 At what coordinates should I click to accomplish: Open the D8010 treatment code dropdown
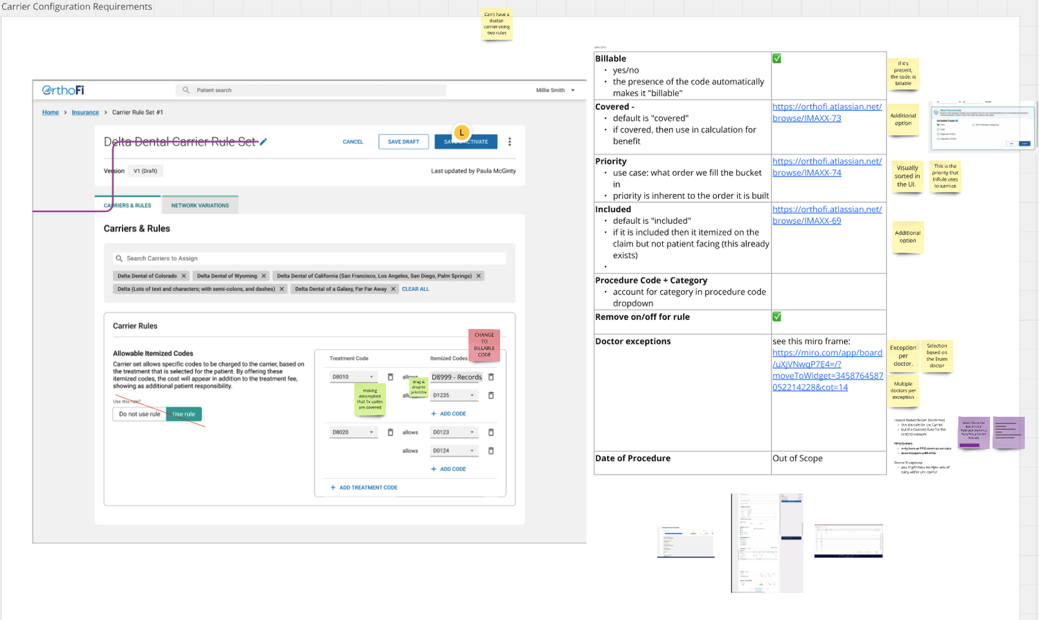[353, 377]
